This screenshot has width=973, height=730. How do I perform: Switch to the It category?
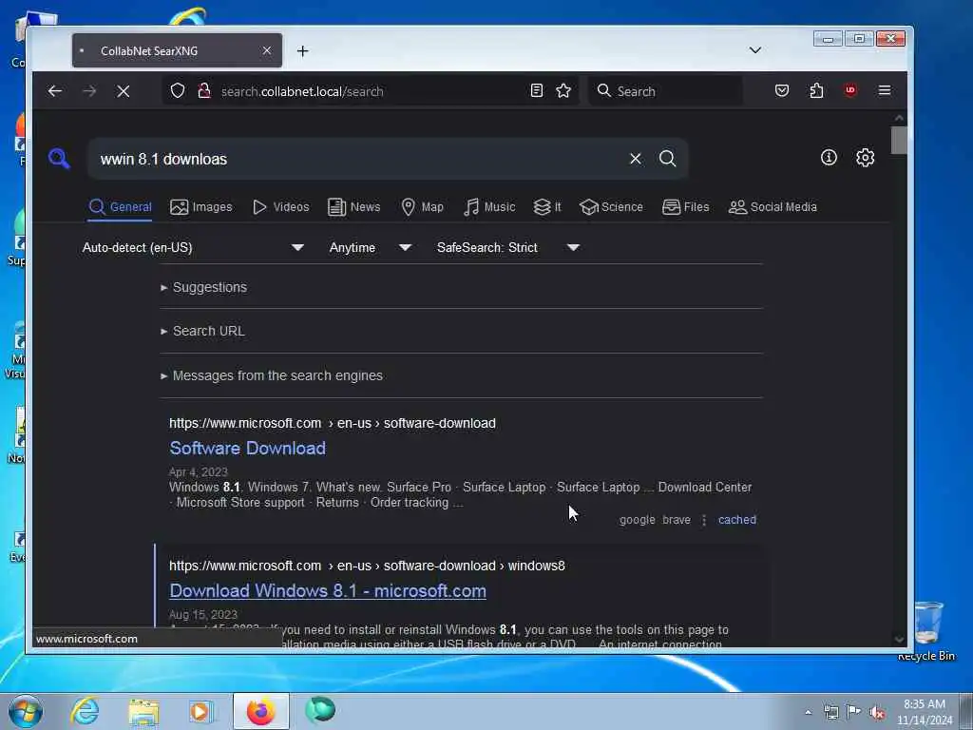click(x=547, y=207)
